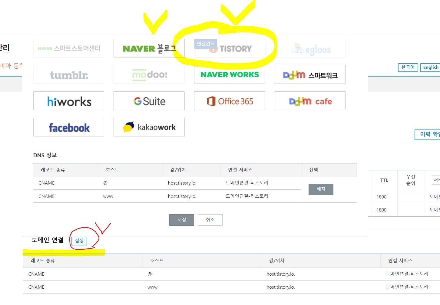Viewport: 440px width, 305px height.
Task: Choose the kakaowork service tile
Action: [149, 127]
